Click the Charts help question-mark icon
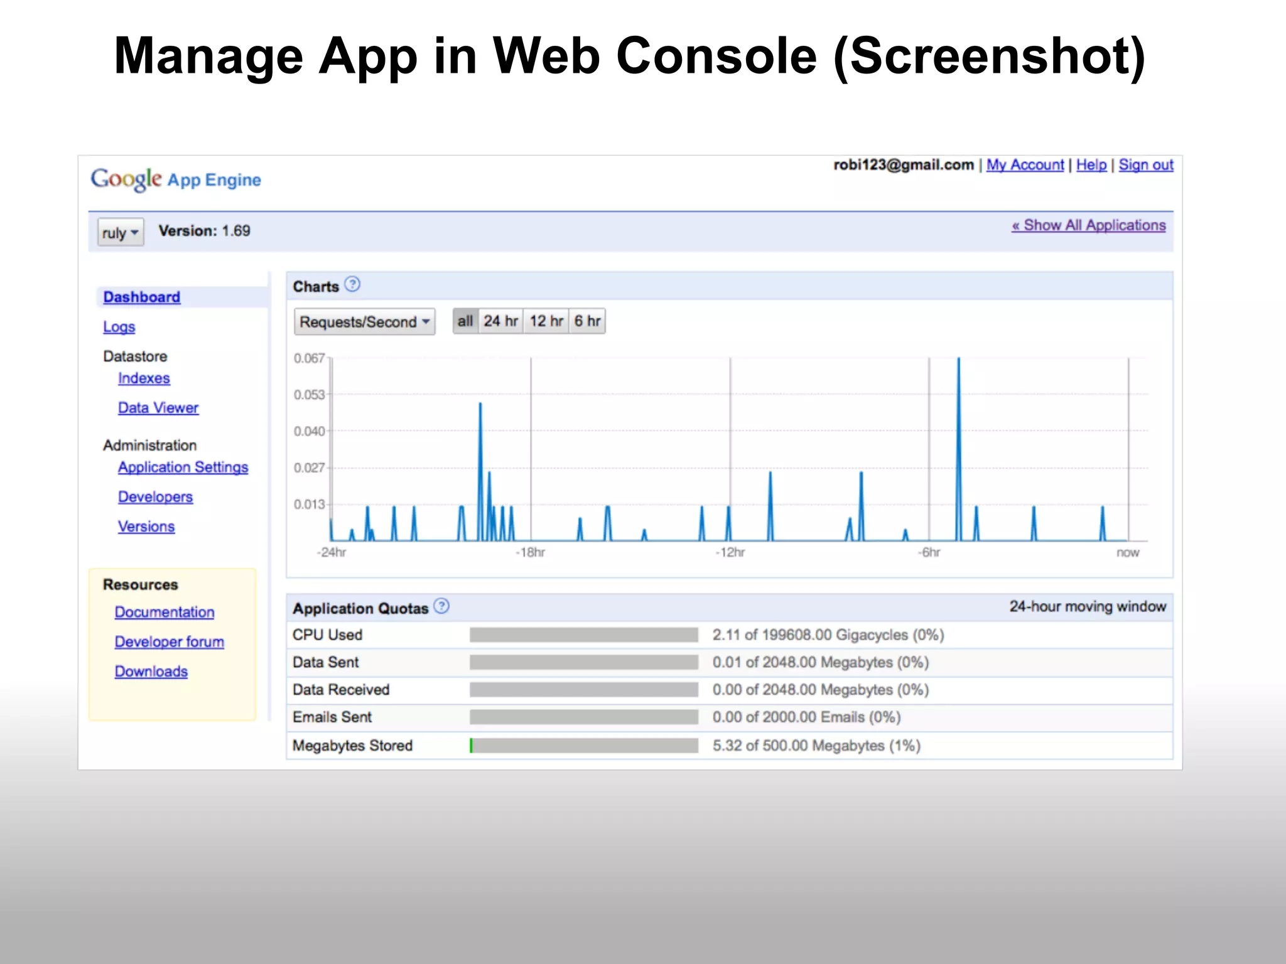 (352, 284)
